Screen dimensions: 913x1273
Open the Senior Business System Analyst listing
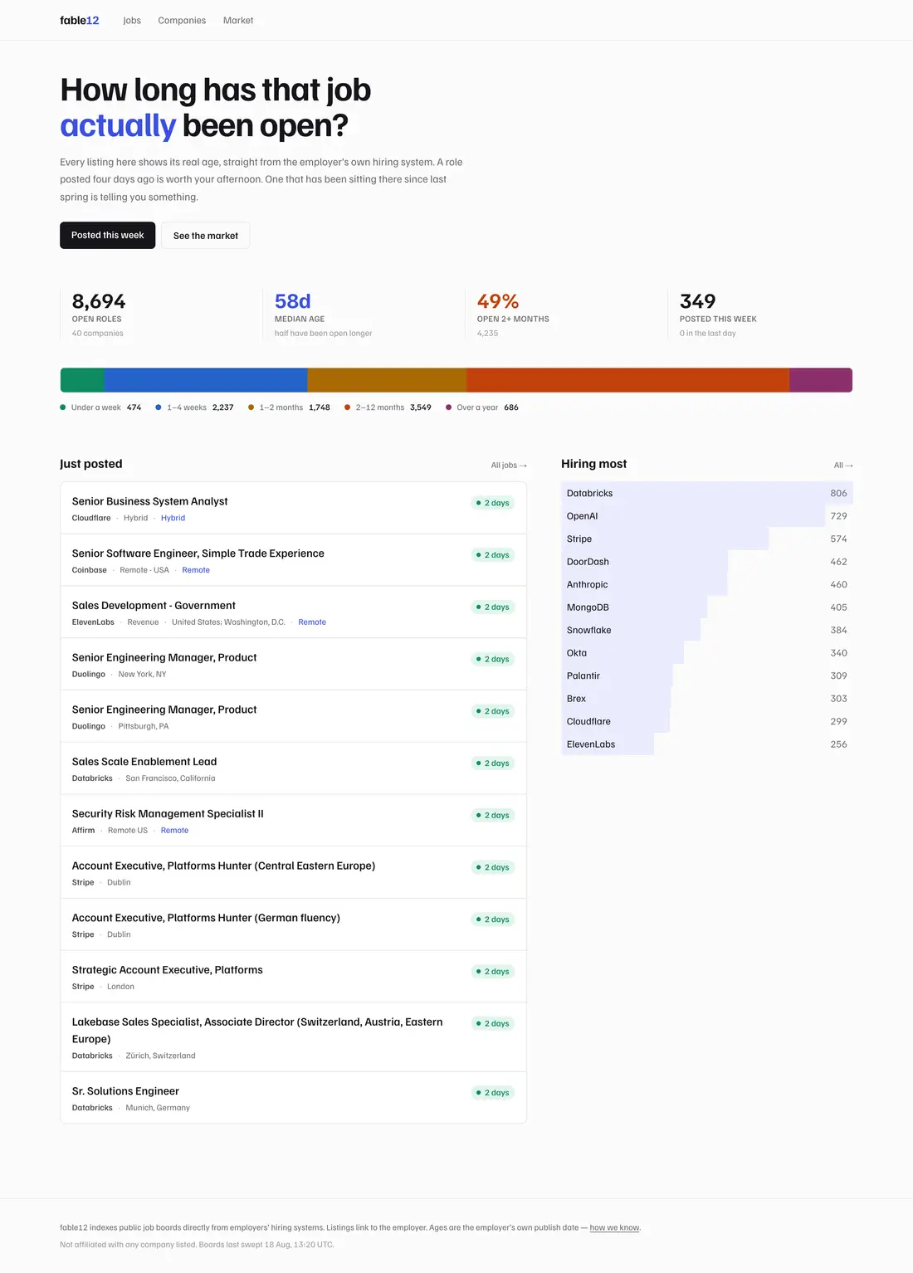pyautogui.click(x=293, y=508)
